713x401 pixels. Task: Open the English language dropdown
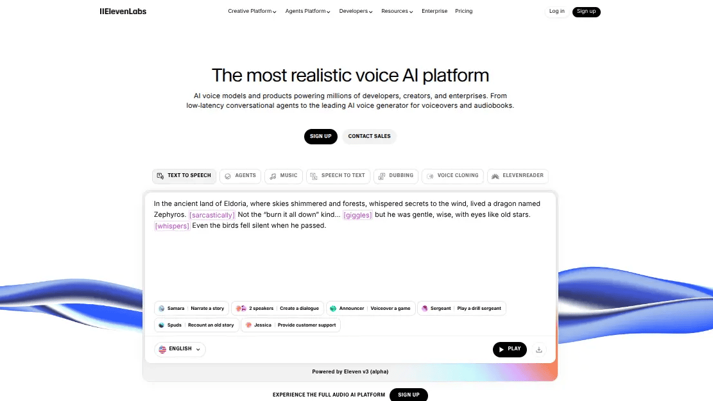178,348
